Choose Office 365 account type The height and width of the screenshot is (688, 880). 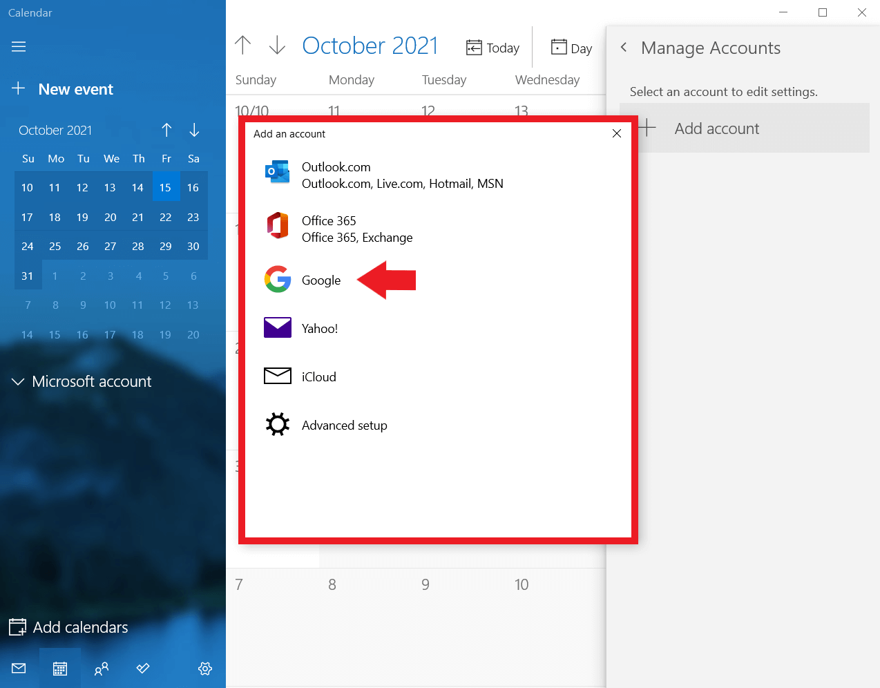click(438, 229)
